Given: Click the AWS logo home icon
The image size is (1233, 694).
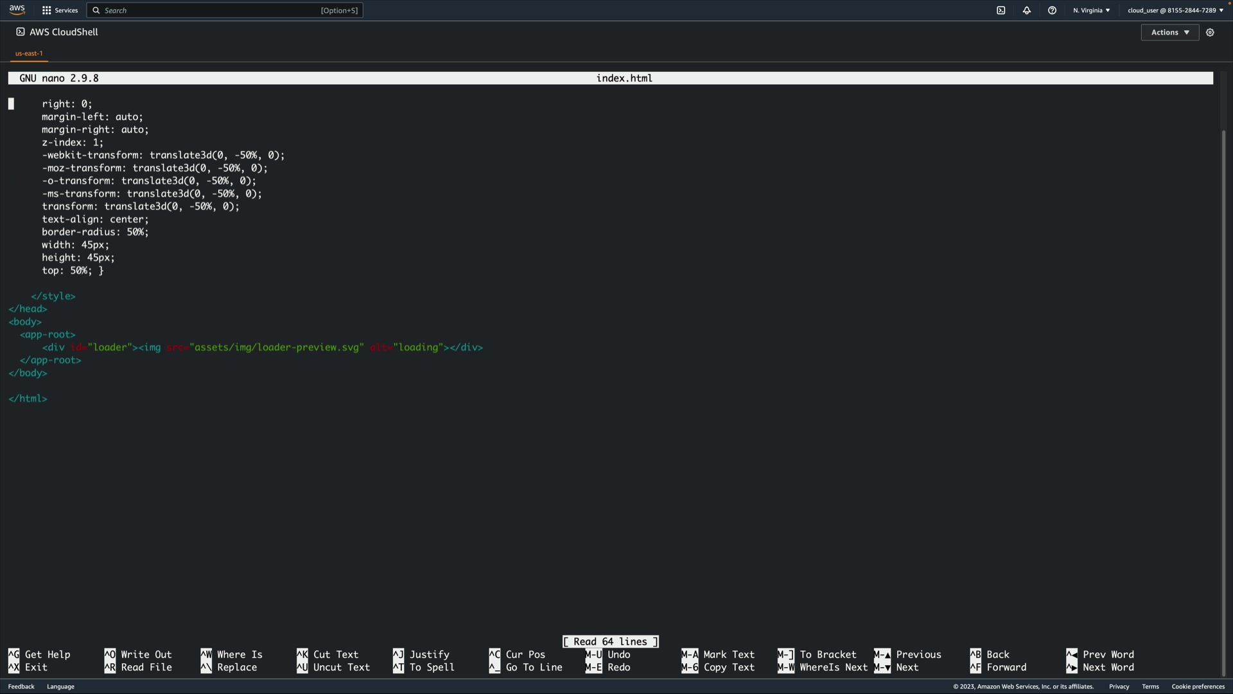Looking at the screenshot, I should click(x=17, y=10).
